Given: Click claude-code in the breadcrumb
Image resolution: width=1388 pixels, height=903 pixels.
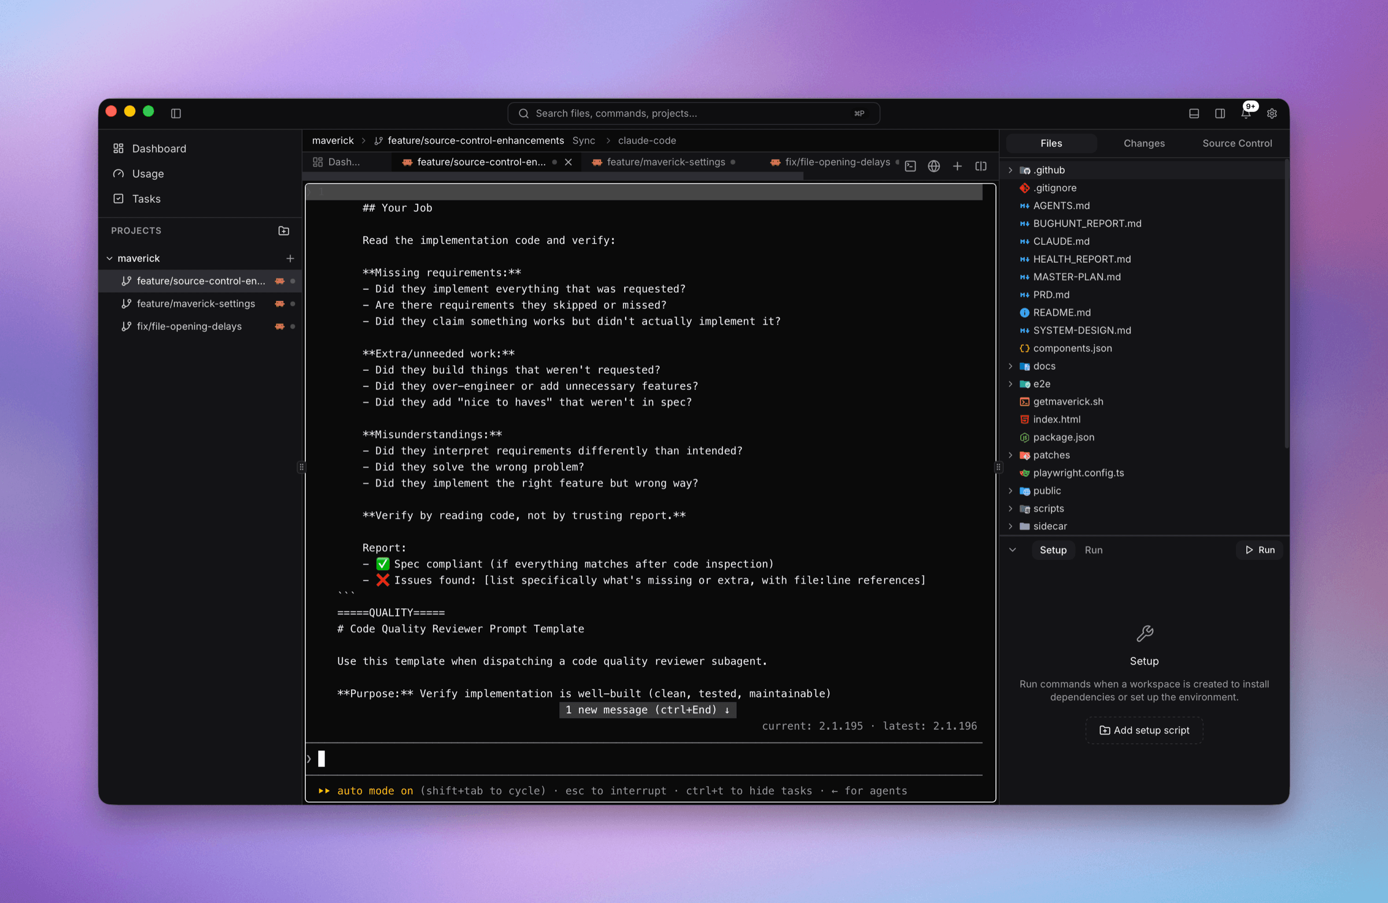Looking at the screenshot, I should click(x=647, y=140).
